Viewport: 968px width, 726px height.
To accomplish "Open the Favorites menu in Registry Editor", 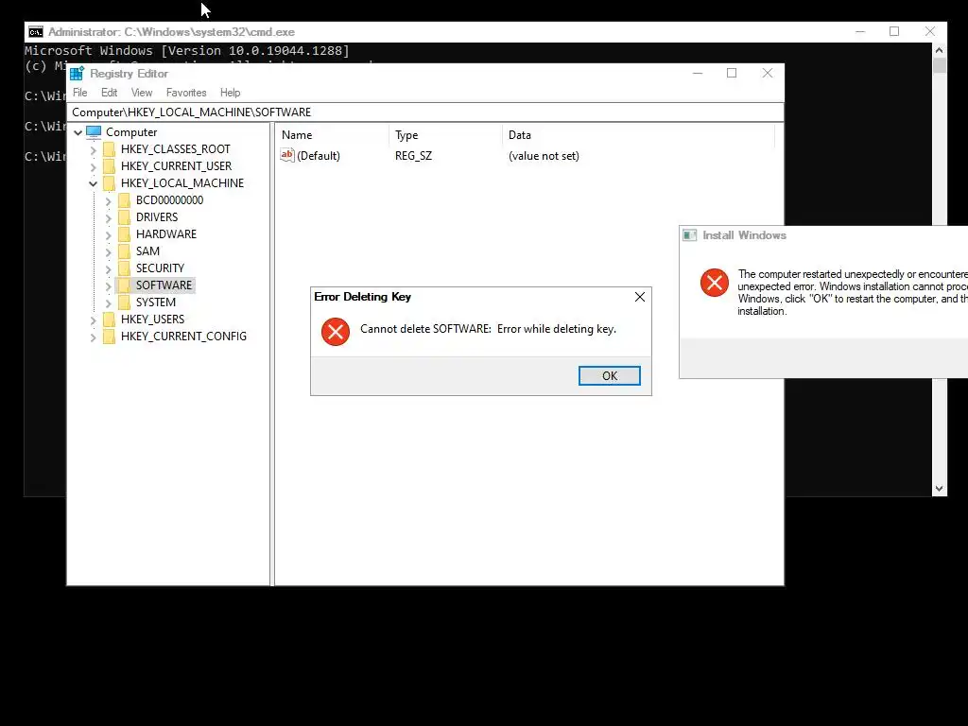I will coord(186,93).
